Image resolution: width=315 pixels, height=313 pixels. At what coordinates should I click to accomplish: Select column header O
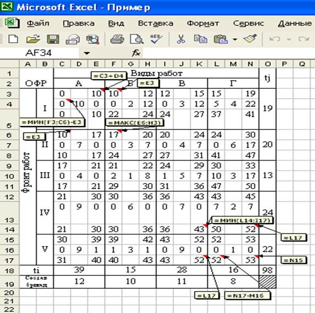coord(268,64)
